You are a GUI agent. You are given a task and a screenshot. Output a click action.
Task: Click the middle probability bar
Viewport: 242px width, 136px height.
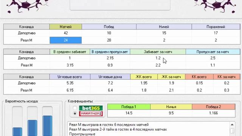pyautogui.click(x=32, y=128)
